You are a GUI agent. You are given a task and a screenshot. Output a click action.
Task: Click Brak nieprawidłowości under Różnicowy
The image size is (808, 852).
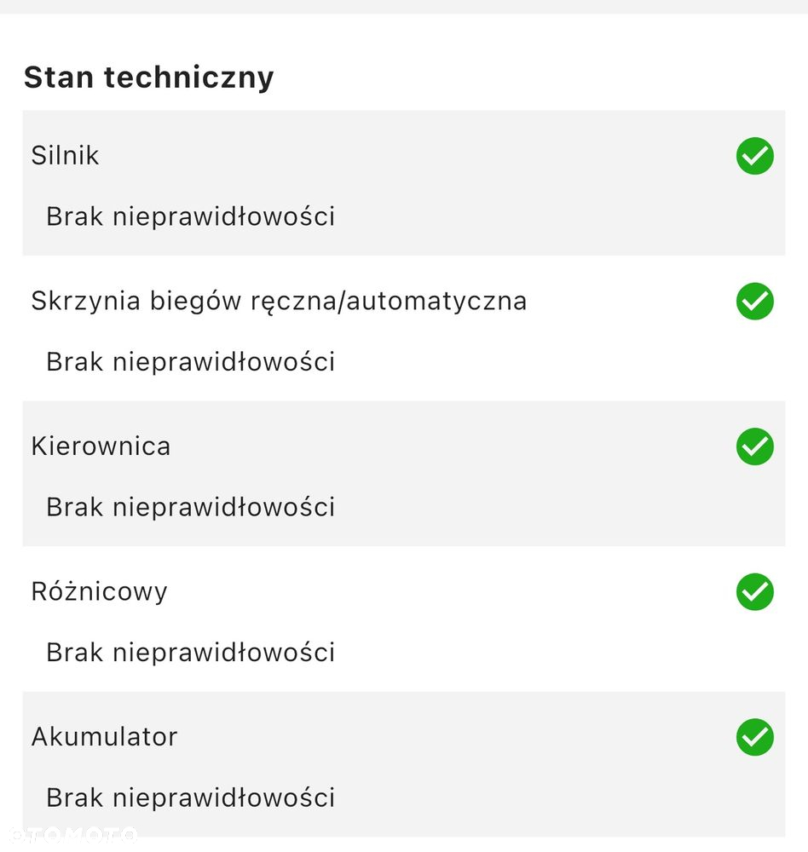point(191,652)
